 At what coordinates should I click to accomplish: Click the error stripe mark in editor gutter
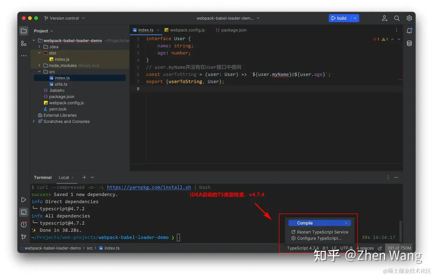(x=401, y=79)
